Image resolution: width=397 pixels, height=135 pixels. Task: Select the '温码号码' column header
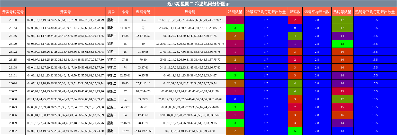point(143,12)
